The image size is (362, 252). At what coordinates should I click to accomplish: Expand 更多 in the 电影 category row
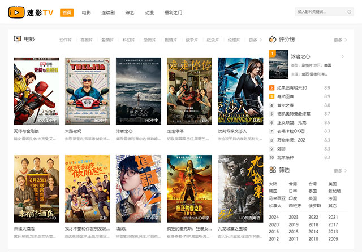[x=255, y=40]
